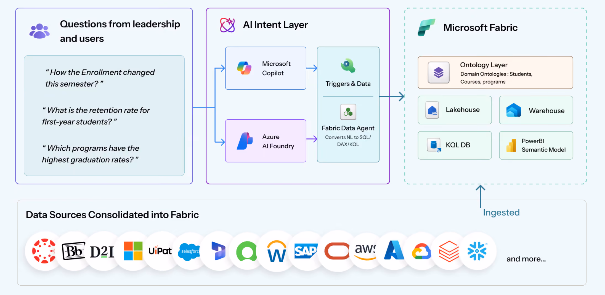
Task: Click the Dynamics 365 purple logo
Action: pos(218,251)
